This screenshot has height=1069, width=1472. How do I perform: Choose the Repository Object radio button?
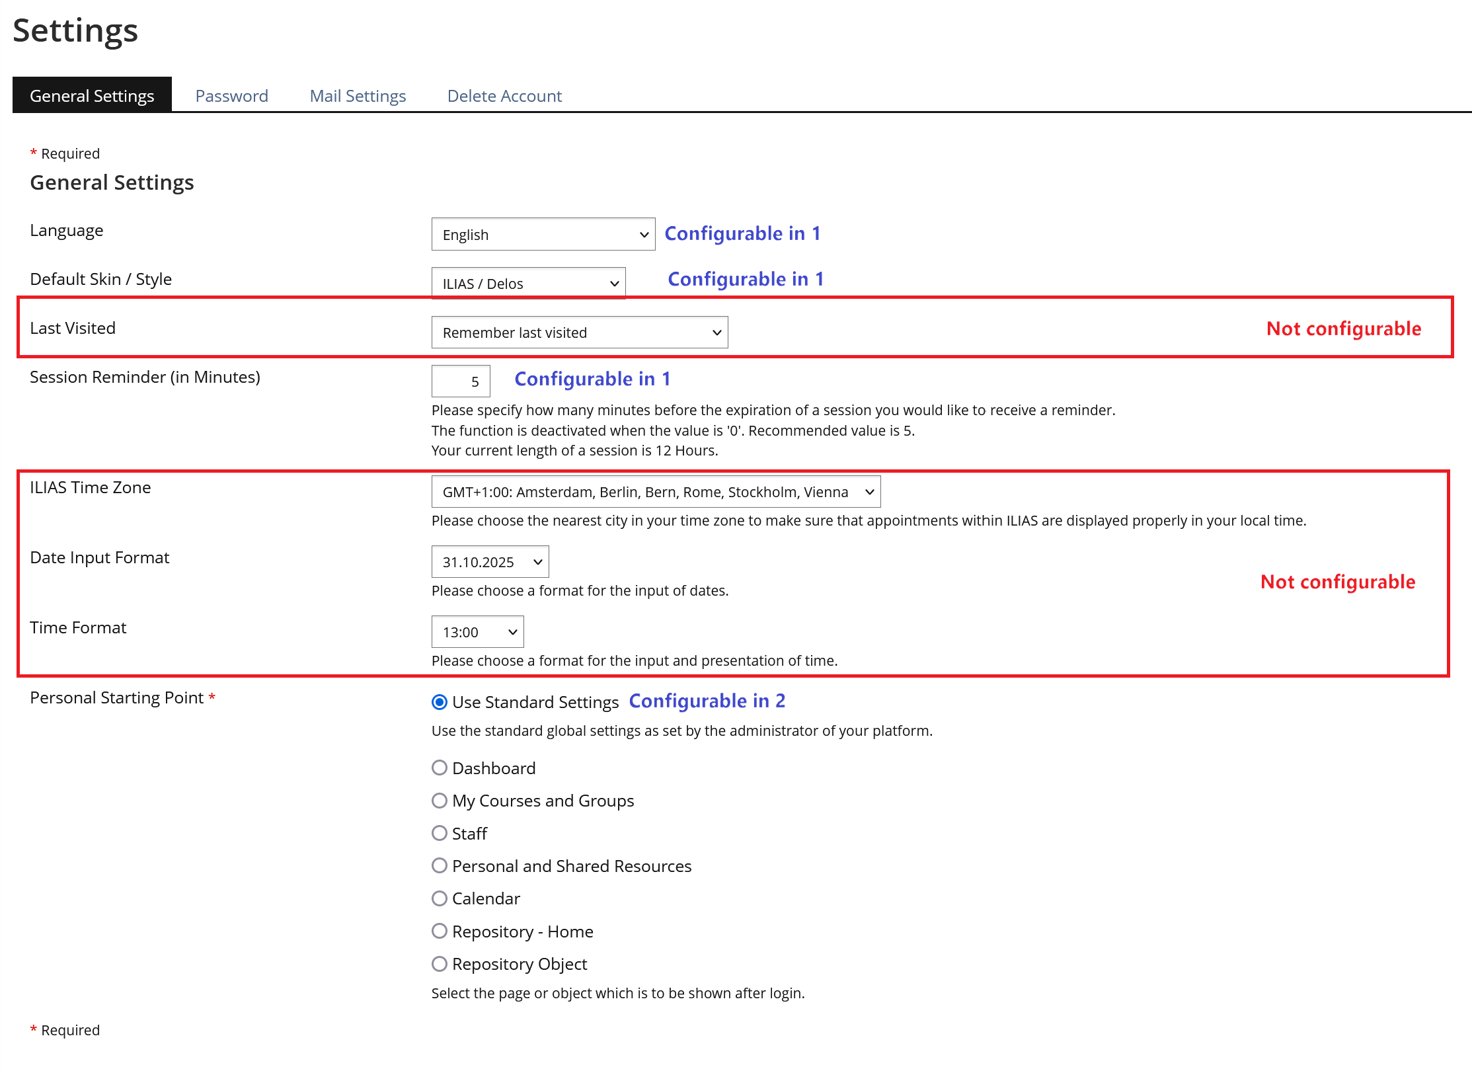pyautogui.click(x=440, y=964)
